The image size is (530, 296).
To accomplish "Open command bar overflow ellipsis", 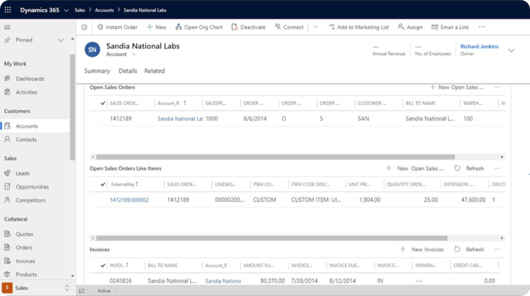I will pyautogui.click(x=482, y=27).
